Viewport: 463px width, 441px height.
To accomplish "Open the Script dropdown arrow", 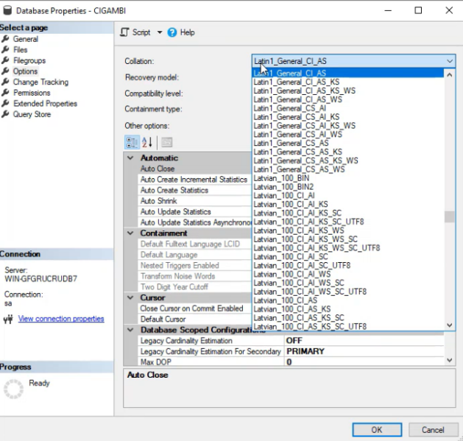I will point(160,32).
